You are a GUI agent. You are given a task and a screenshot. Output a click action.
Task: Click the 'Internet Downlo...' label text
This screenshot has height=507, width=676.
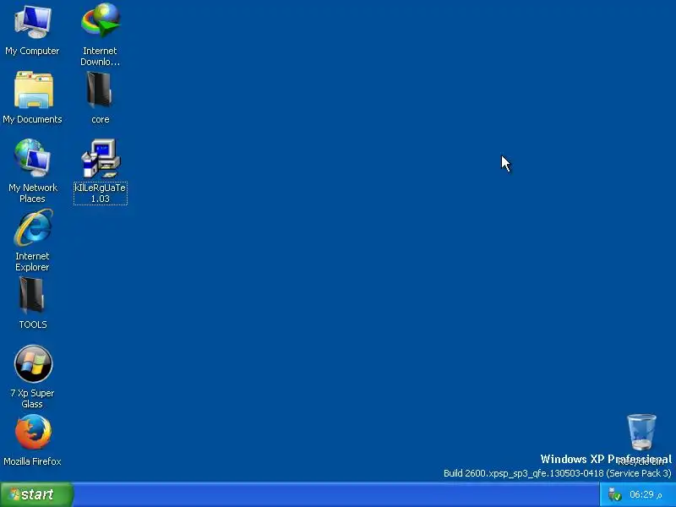tap(100, 56)
